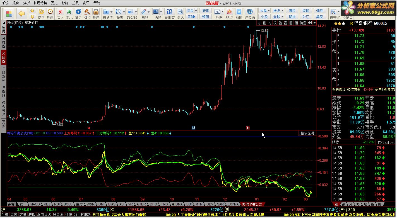Open the 大盘 dropdown
This screenshot has height=218, width=397.
click(x=264, y=11)
